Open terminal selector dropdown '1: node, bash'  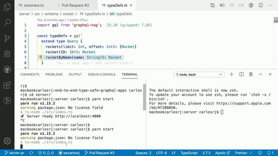point(199,75)
